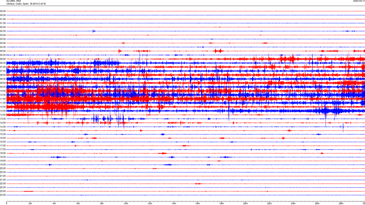Screen dimensions: 365x205
Task: Click the '18m' minute axis tick label
Action: click(x=221, y=203)
